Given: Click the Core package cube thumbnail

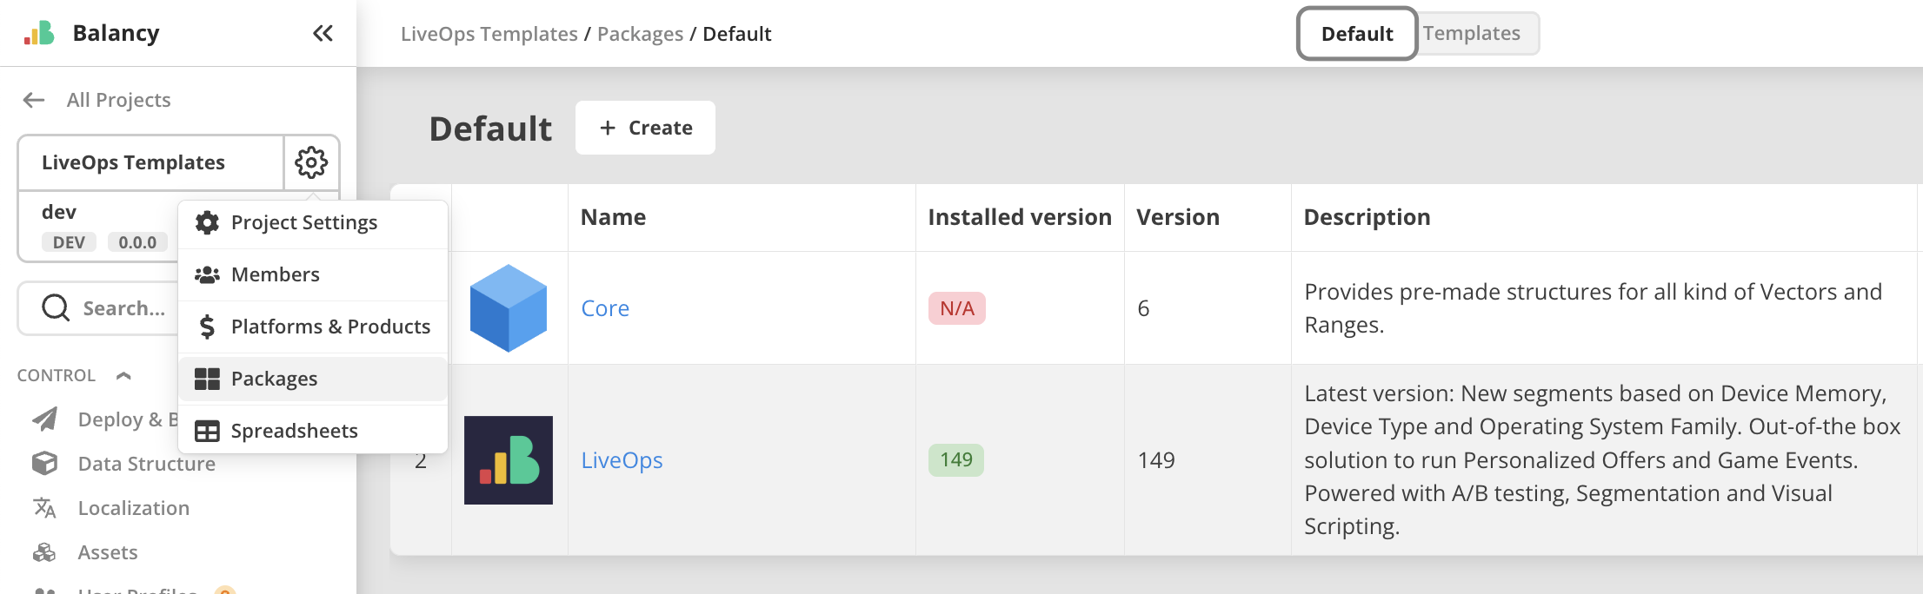Looking at the screenshot, I should (x=509, y=308).
